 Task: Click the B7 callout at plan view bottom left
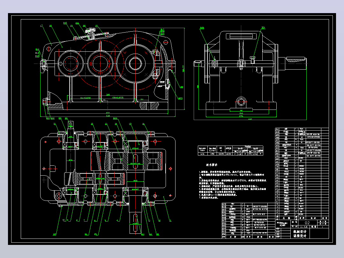55,234
